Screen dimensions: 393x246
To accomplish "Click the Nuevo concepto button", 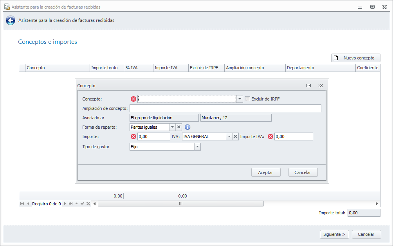I will (x=355, y=58).
